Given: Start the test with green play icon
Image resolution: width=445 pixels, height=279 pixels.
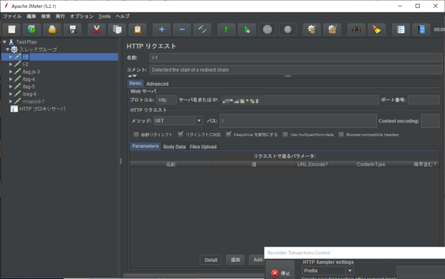Looking at the screenshot, I should click(x=226, y=29).
